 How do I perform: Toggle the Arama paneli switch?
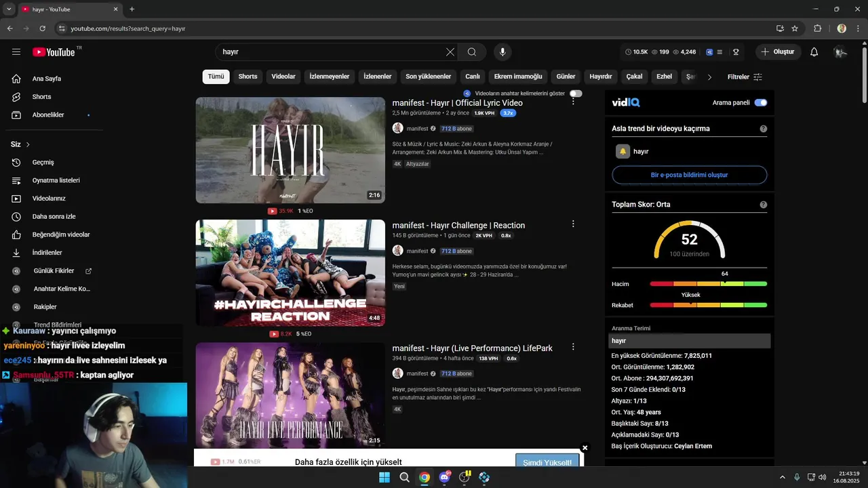[x=761, y=103]
